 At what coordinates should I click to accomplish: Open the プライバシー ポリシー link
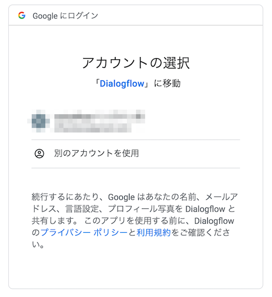tap(84, 232)
